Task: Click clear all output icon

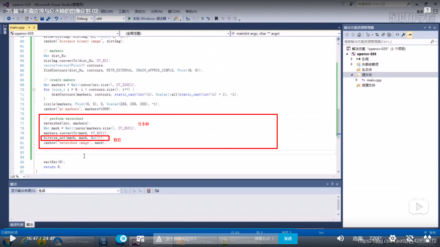Action: click(x=149, y=191)
